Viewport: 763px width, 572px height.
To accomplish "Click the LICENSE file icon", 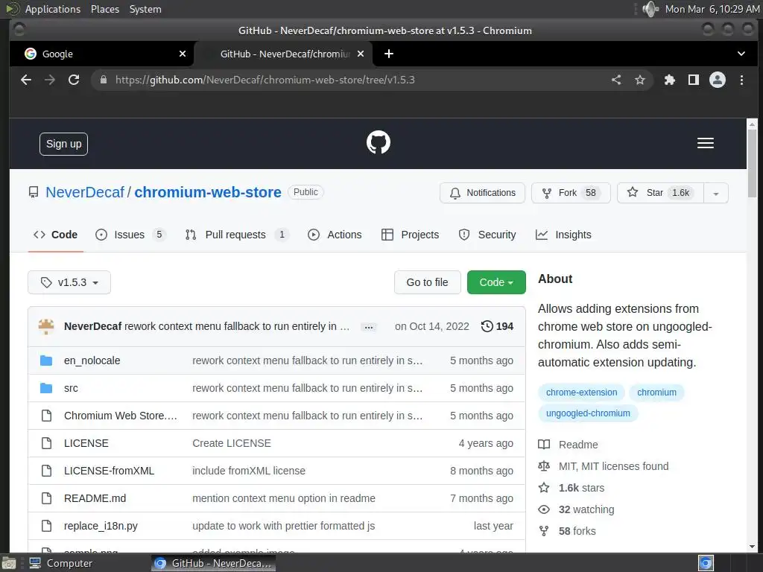I will click(x=46, y=443).
